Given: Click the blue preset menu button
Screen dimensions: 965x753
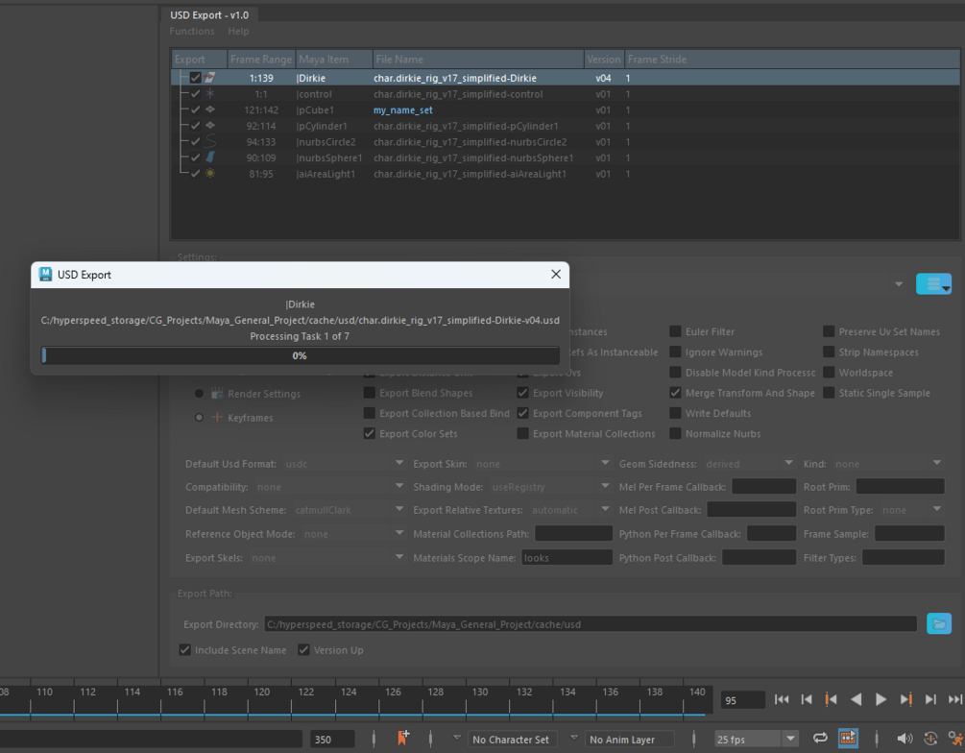Looking at the screenshot, I should tap(933, 284).
